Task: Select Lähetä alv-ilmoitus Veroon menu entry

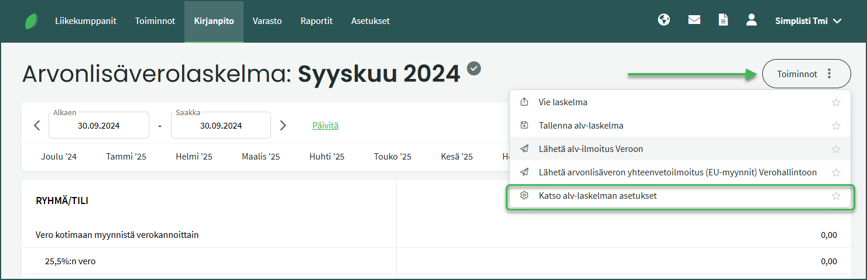Action: [x=590, y=149]
